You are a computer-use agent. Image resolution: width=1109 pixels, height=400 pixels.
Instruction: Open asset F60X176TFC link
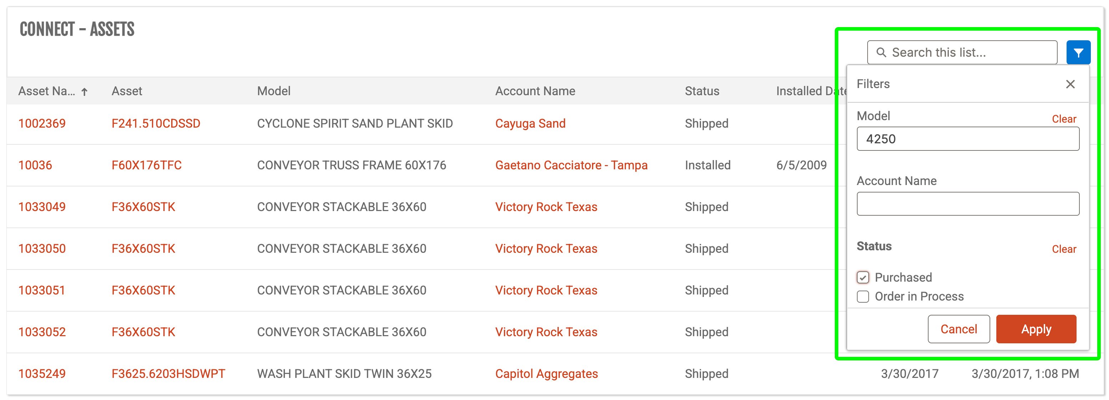tap(146, 165)
